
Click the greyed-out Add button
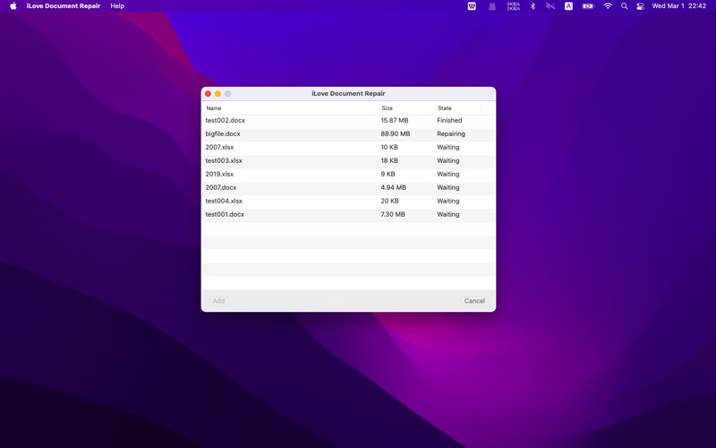pyautogui.click(x=218, y=301)
